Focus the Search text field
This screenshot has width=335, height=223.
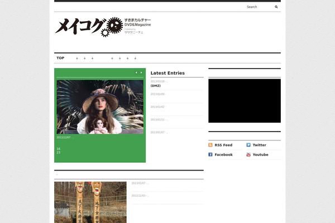(260, 7)
